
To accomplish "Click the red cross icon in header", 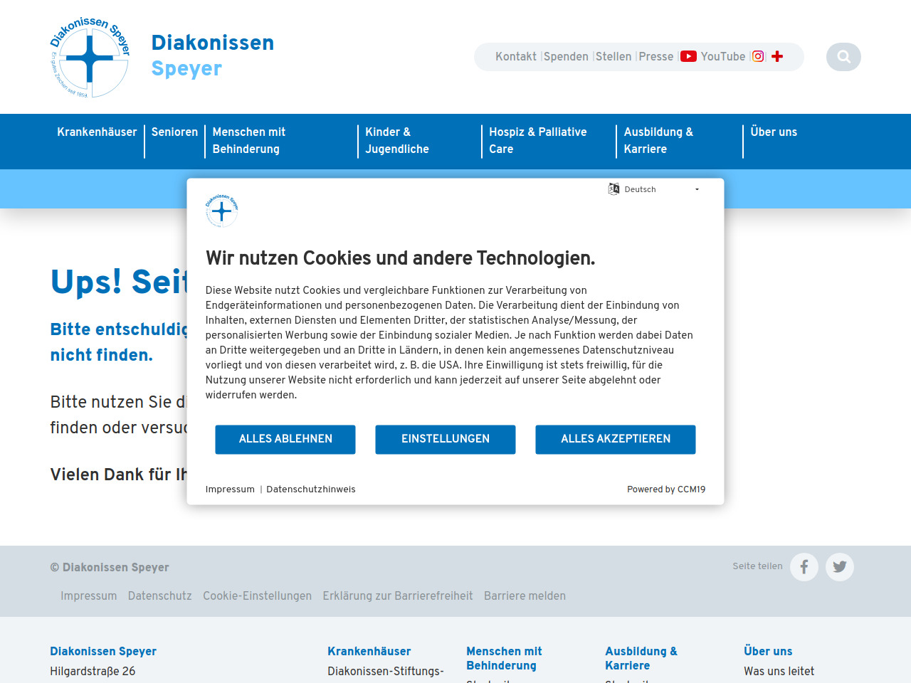I will (777, 57).
